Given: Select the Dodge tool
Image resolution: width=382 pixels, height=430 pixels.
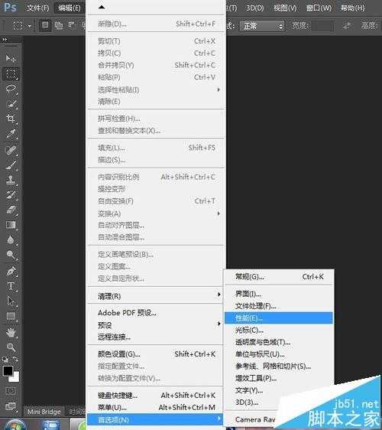Looking at the screenshot, I should coord(11,255).
